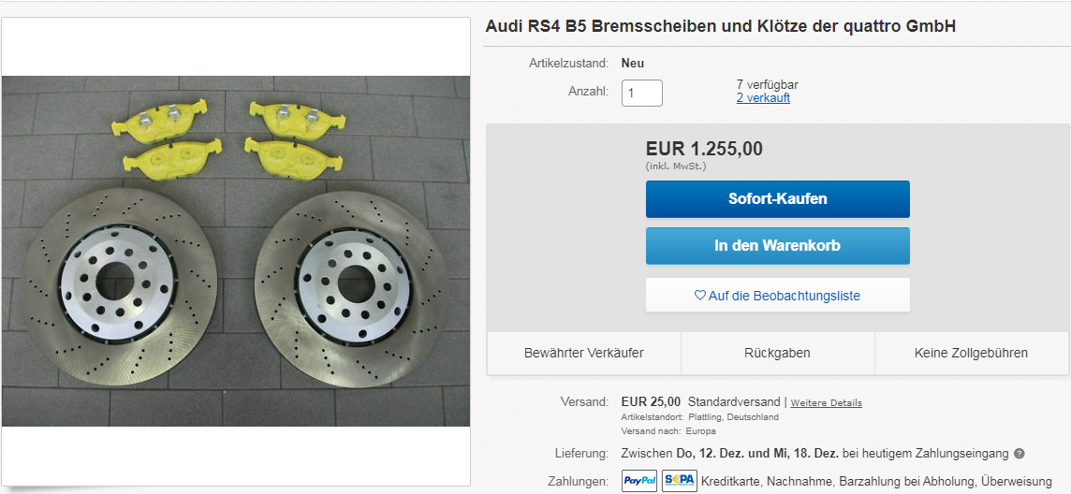Image resolution: width=1071 pixels, height=494 pixels.
Task: Click the SEPA payment logo
Action: 679,481
